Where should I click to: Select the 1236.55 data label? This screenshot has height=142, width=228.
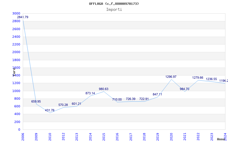coord(211,79)
